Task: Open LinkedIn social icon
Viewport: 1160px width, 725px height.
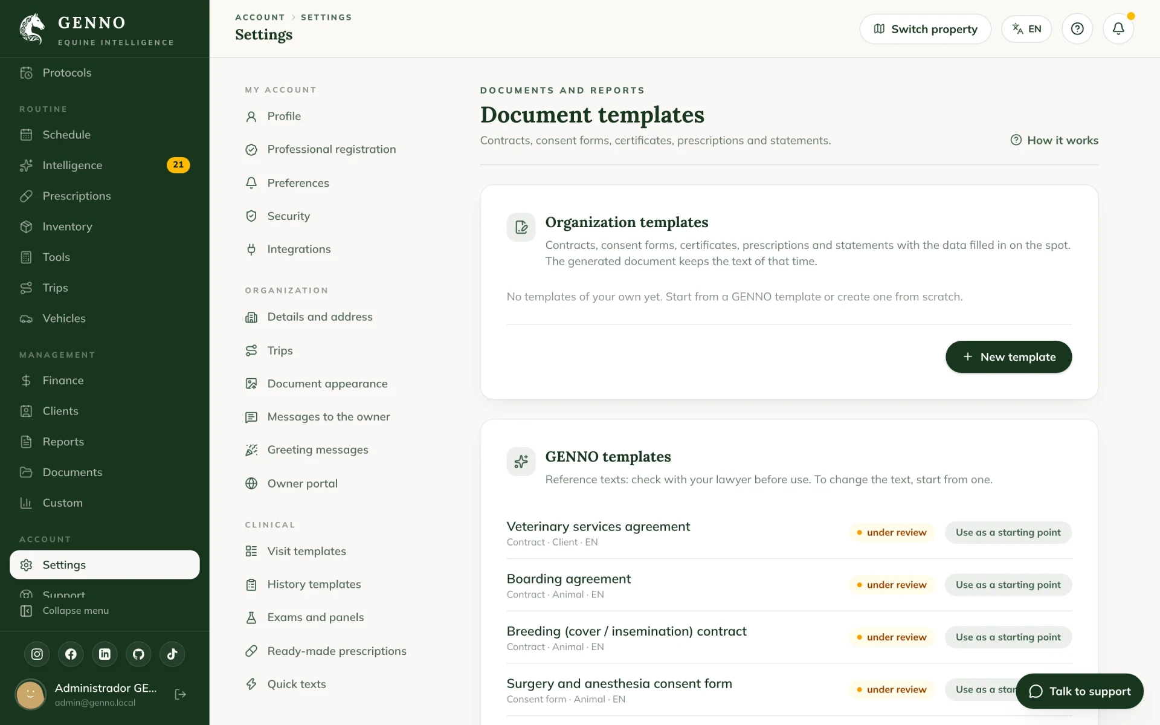Action: click(105, 654)
